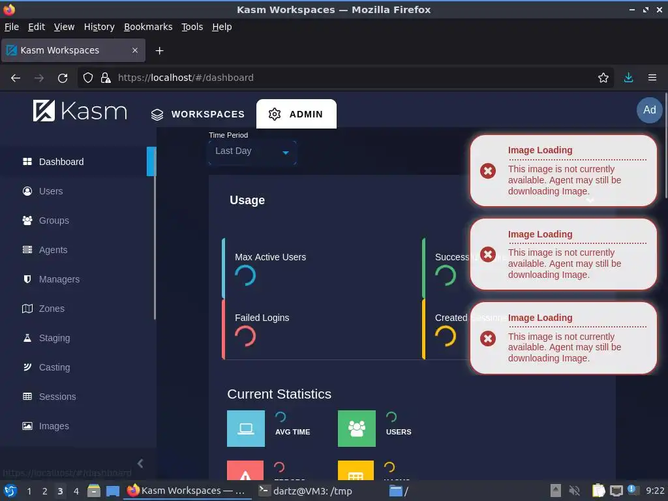Open the History menu
Image resolution: width=668 pixels, height=501 pixels.
point(99,27)
